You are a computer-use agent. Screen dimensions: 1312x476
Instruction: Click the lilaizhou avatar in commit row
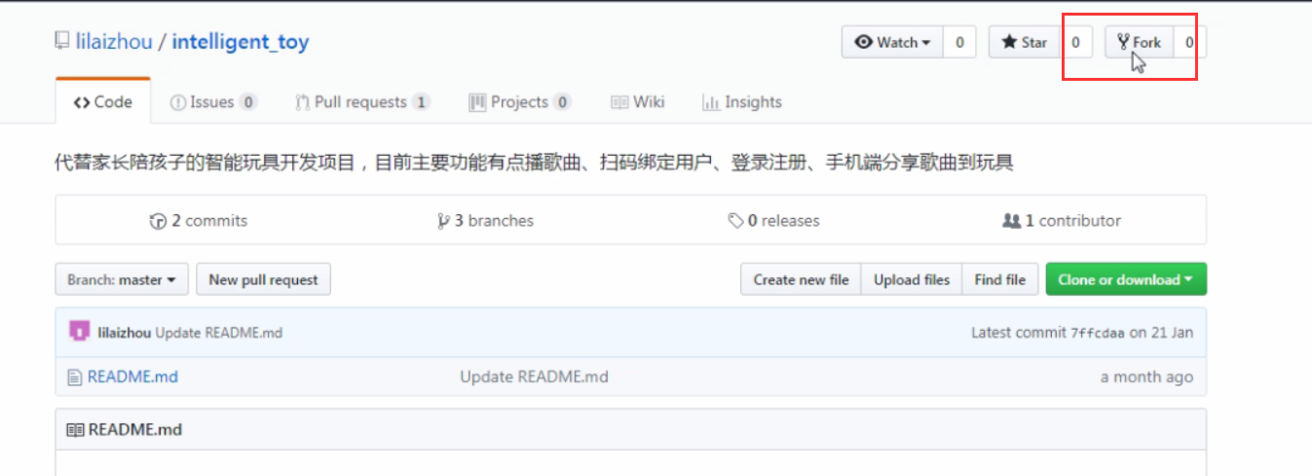(79, 332)
